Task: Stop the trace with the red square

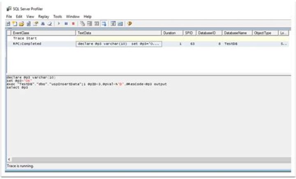Action: click(73, 24)
